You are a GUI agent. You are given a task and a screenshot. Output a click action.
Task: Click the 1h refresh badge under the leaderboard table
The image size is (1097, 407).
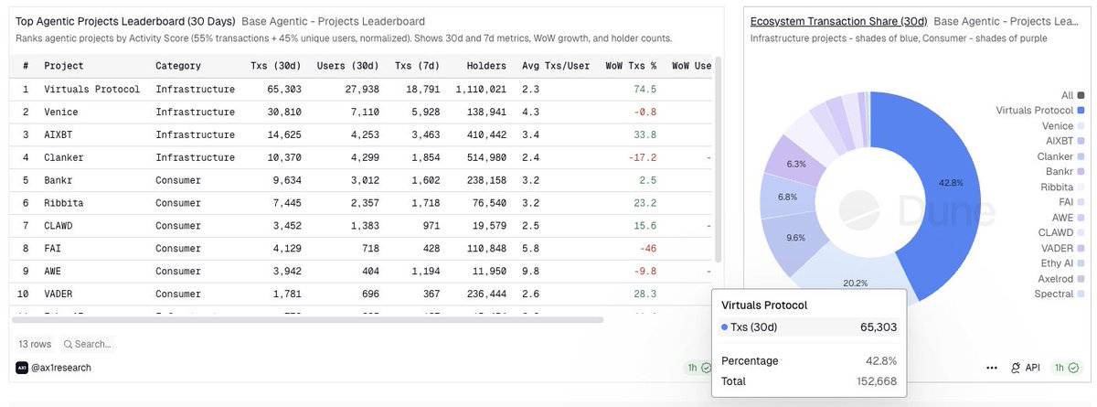[x=698, y=368]
